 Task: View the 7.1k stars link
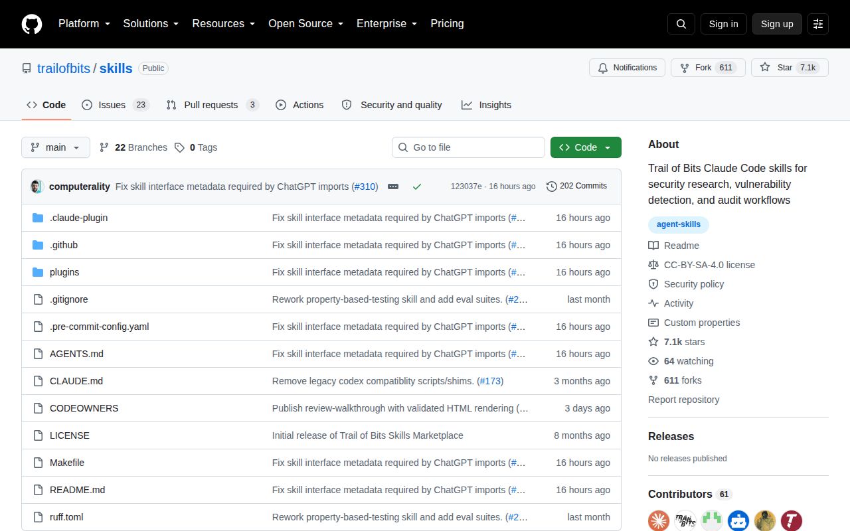(677, 342)
